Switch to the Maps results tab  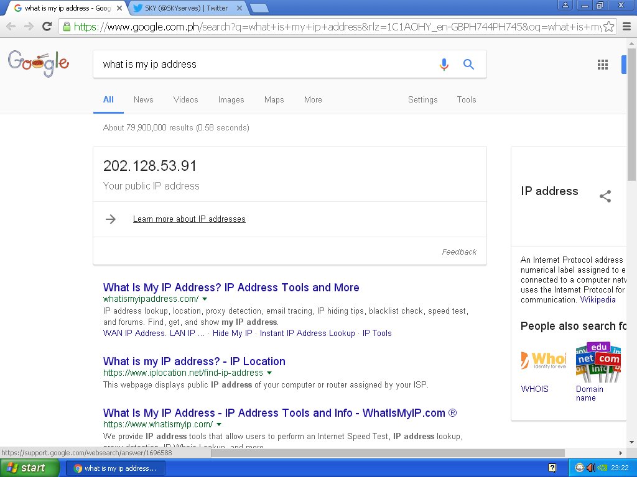click(274, 100)
